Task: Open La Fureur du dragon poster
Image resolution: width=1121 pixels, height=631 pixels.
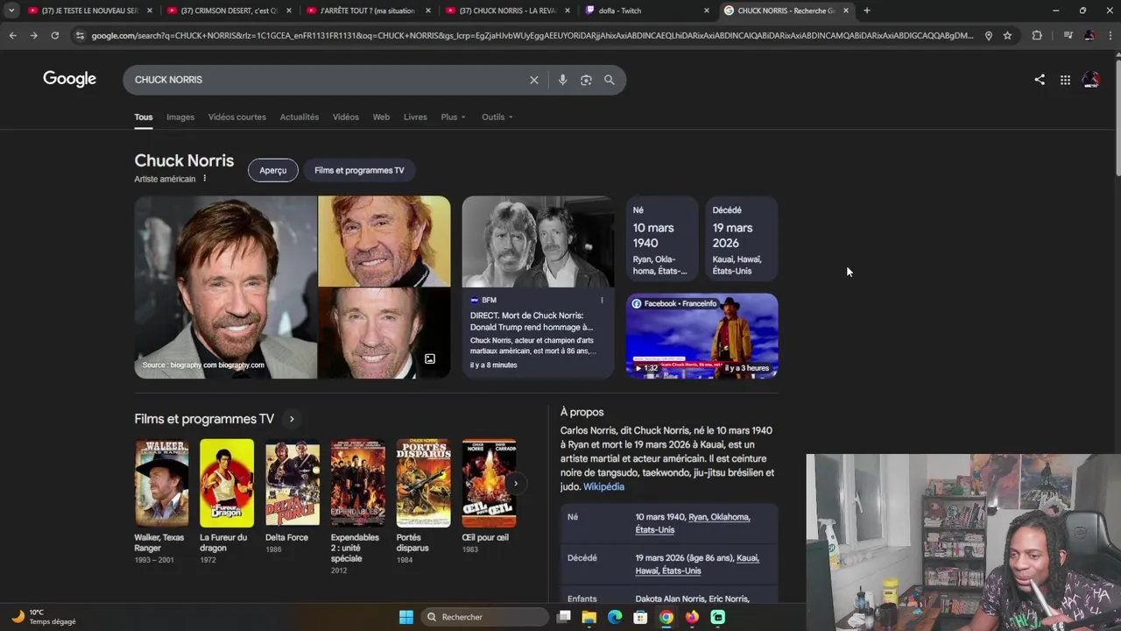Action: (x=227, y=483)
